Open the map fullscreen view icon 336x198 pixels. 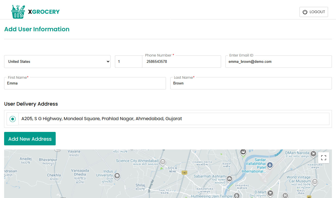pos(324,157)
